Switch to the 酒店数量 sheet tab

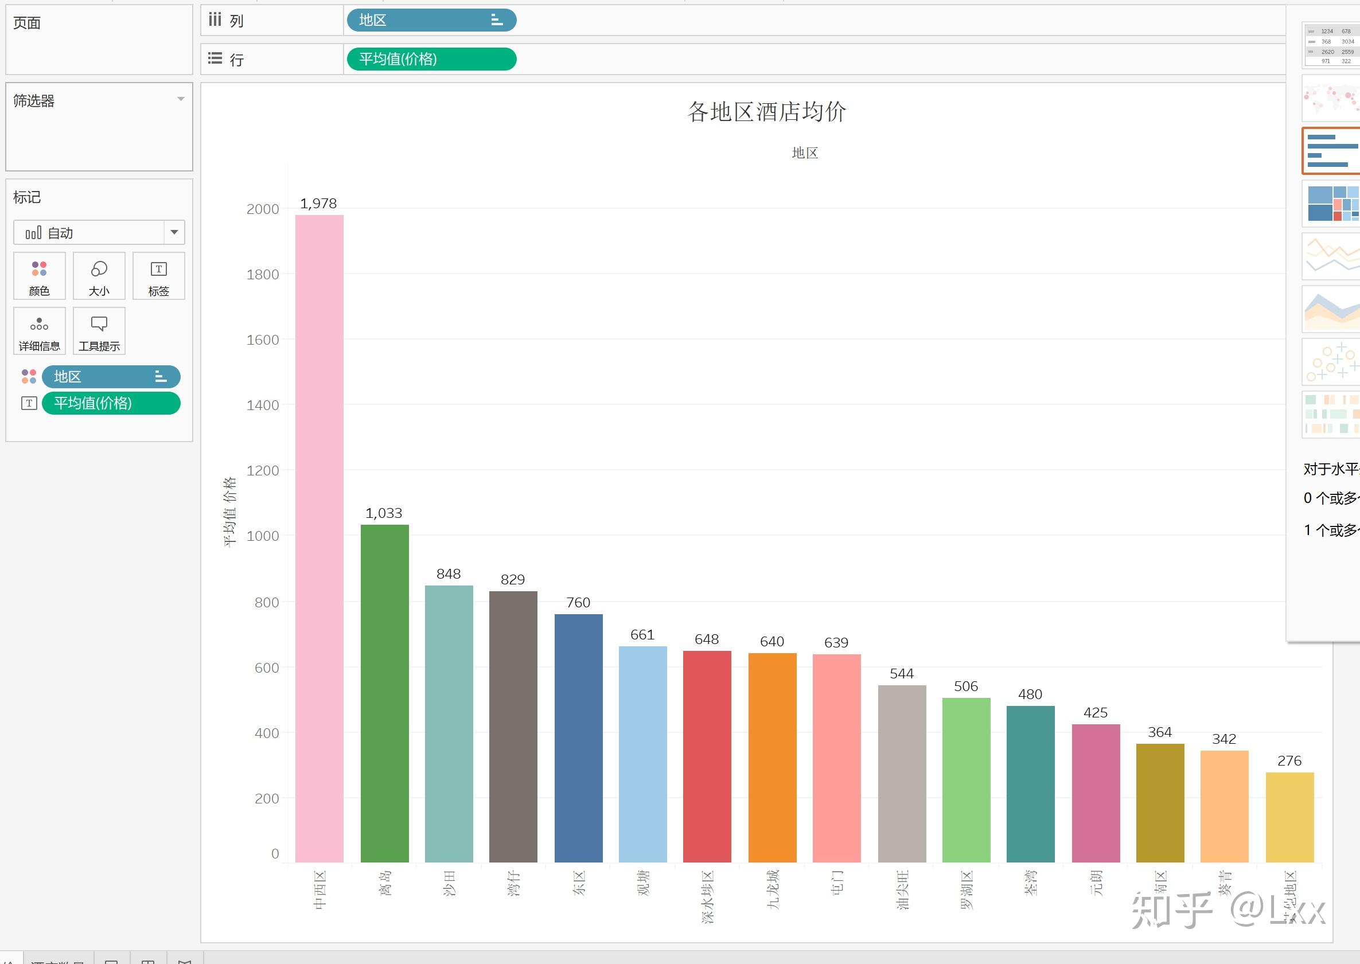(x=57, y=958)
